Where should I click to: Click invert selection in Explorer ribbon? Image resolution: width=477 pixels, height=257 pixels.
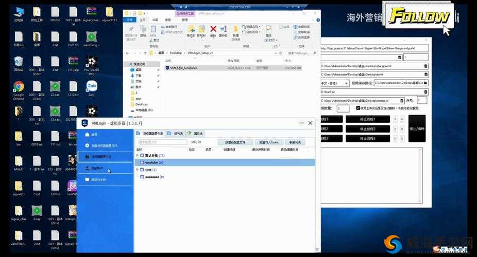click(302, 38)
